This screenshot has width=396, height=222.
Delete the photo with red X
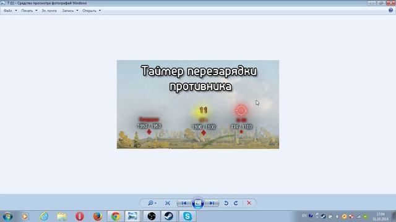(x=249, y=203)
